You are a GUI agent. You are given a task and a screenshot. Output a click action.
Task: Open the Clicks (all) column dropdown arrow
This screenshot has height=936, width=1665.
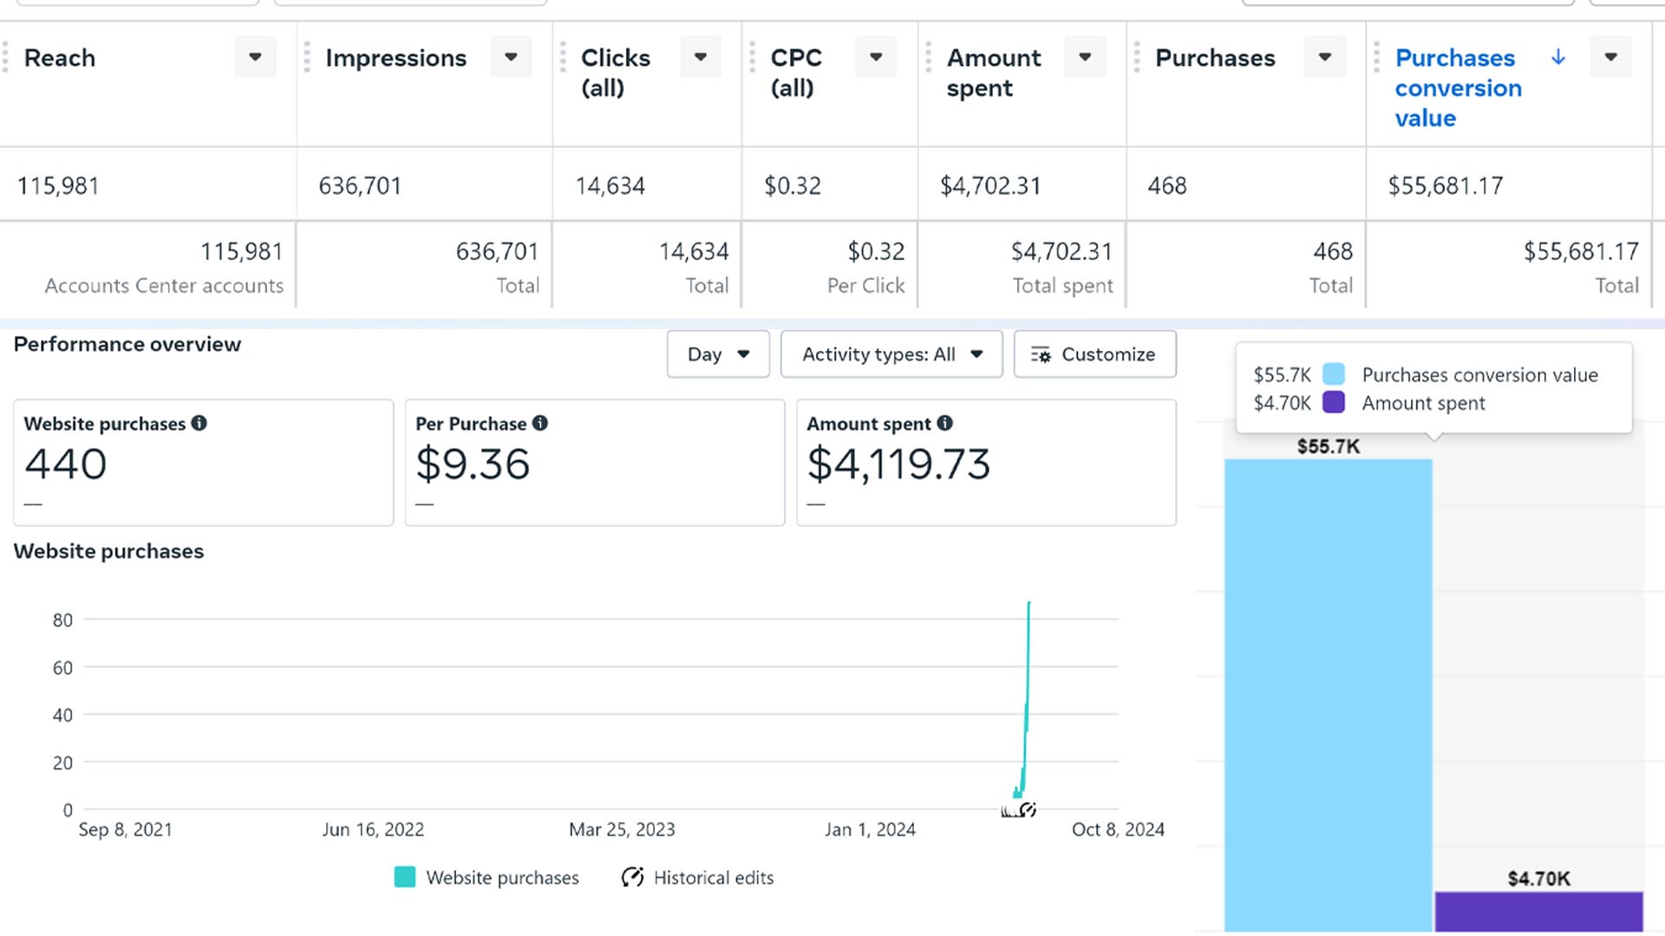[x=701, y=57]
